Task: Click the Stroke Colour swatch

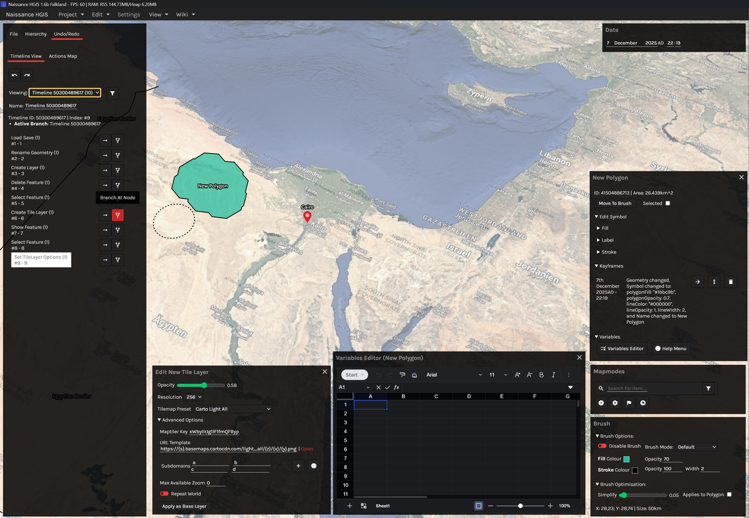Action: click(x=635, y=470)
